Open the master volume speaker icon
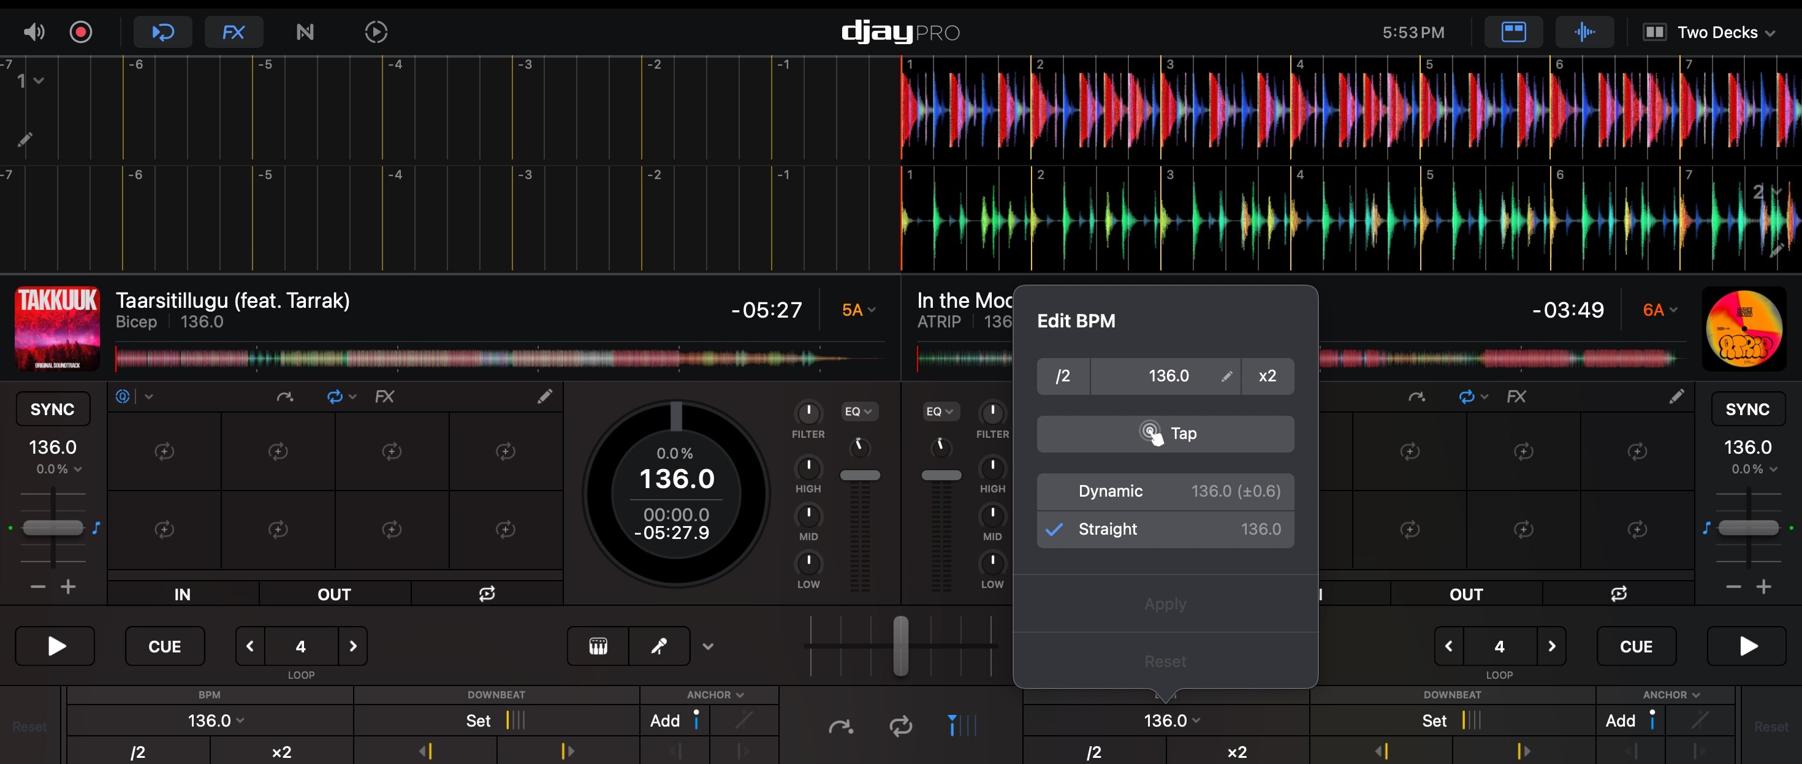The image size is (1802, 764). point(34,32)
